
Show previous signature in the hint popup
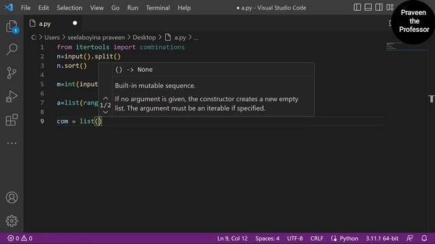[105, 98]
